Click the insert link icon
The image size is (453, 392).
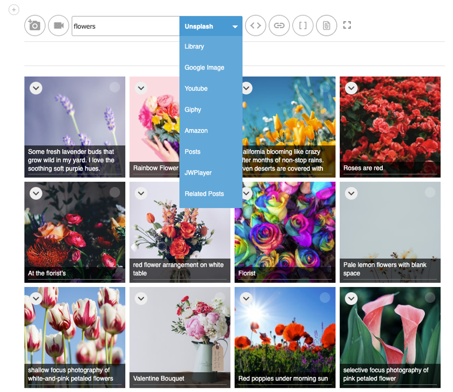[x=279, y=26]
